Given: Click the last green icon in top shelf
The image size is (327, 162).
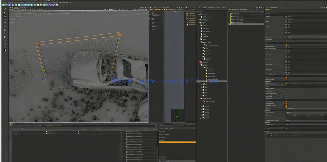Looking at the screenshot, I should tap(57, 5).
